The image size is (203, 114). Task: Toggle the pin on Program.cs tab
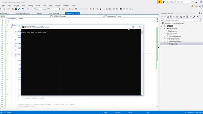tap(76, 13)
